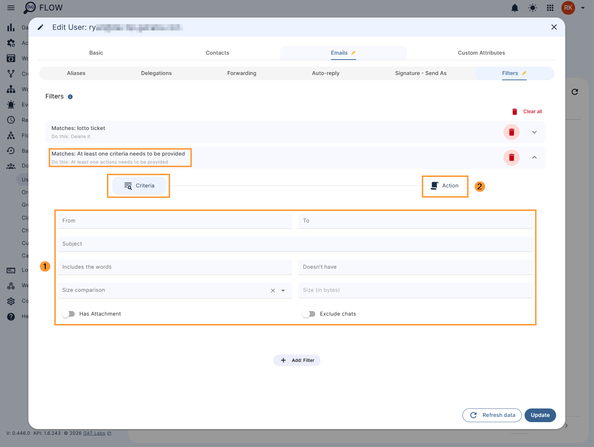The image size is (594, 447).
Task: Open the settings gear sidebar icon
Action: click(x=11, y=301)
